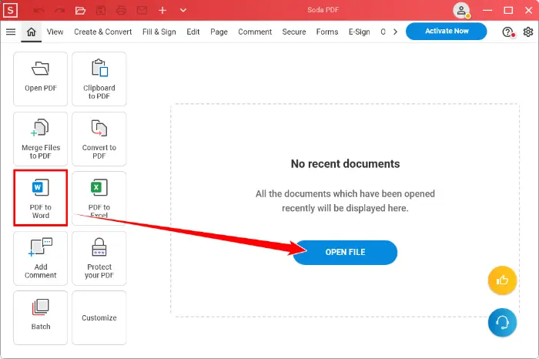Click the user account avatar

click(x=461, y=10)
